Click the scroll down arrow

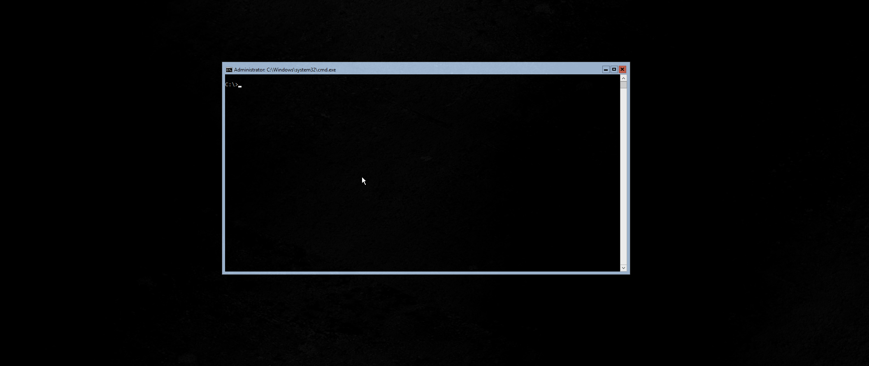[x=623, y=268]
